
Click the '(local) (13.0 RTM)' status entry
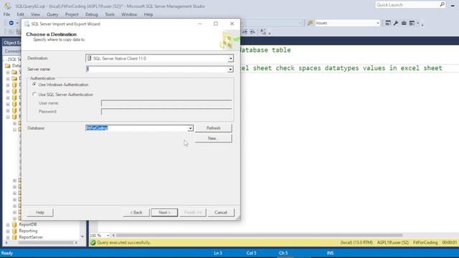coord(356,242)
